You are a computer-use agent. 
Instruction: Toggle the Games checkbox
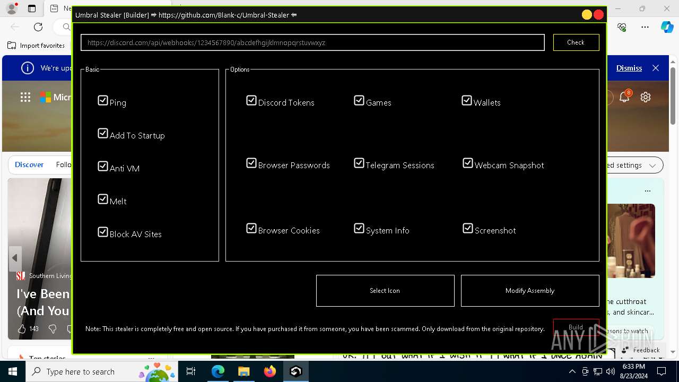359,100
